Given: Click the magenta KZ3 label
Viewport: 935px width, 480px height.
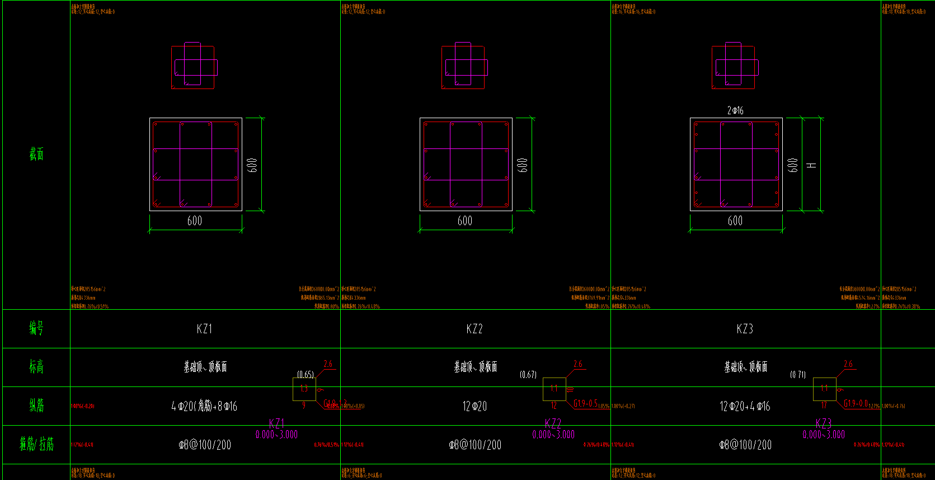Looking at the screenshot, I should pyautogui.click(x=824, y=423).
